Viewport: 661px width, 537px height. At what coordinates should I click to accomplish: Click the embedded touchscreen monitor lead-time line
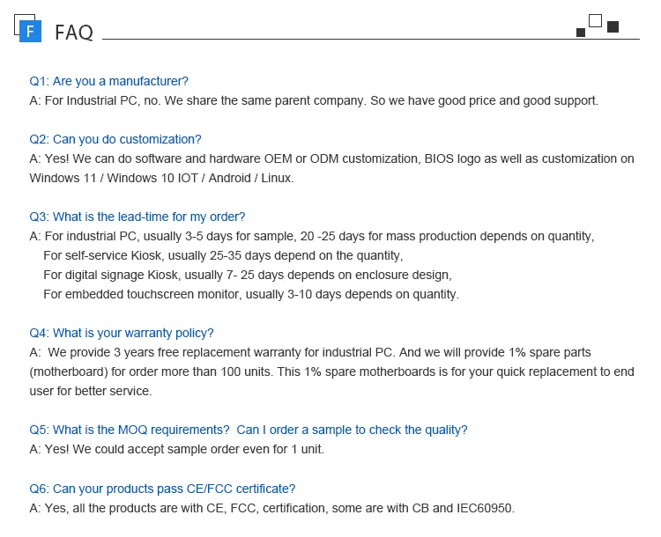pos(250,294)
